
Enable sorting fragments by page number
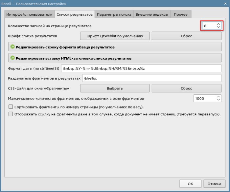tap(11, 107)
